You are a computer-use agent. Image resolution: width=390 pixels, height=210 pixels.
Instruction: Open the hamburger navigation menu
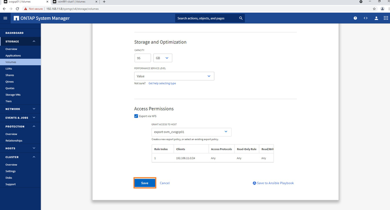[5, 18]
